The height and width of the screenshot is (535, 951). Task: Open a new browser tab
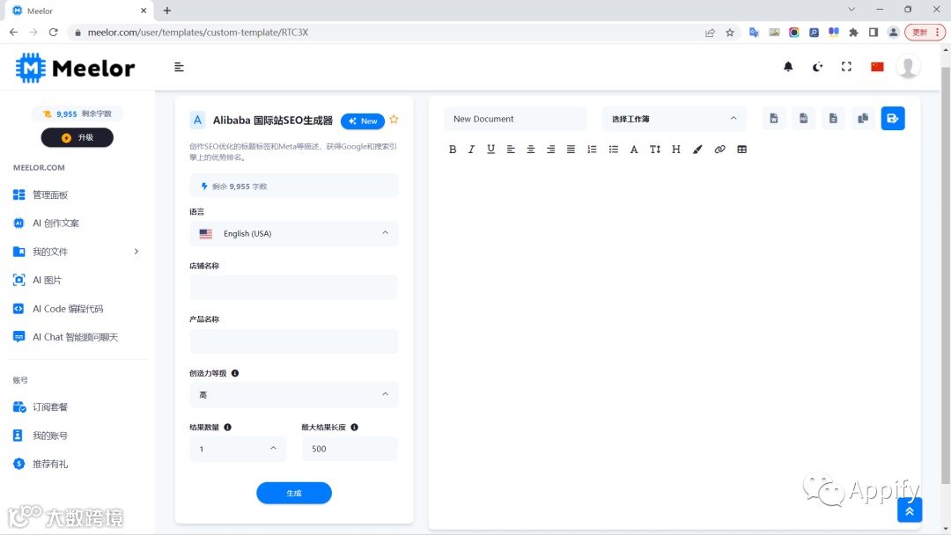coord(167,11)
